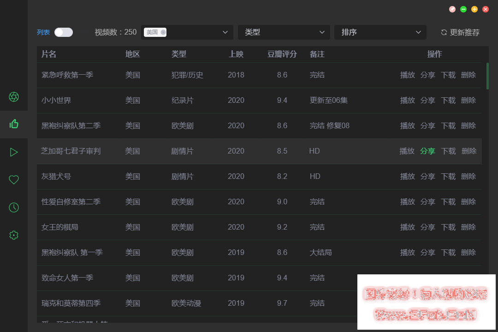
Task: Remove the 美国 filter tag with its x icon
Action: click(163, 32)
